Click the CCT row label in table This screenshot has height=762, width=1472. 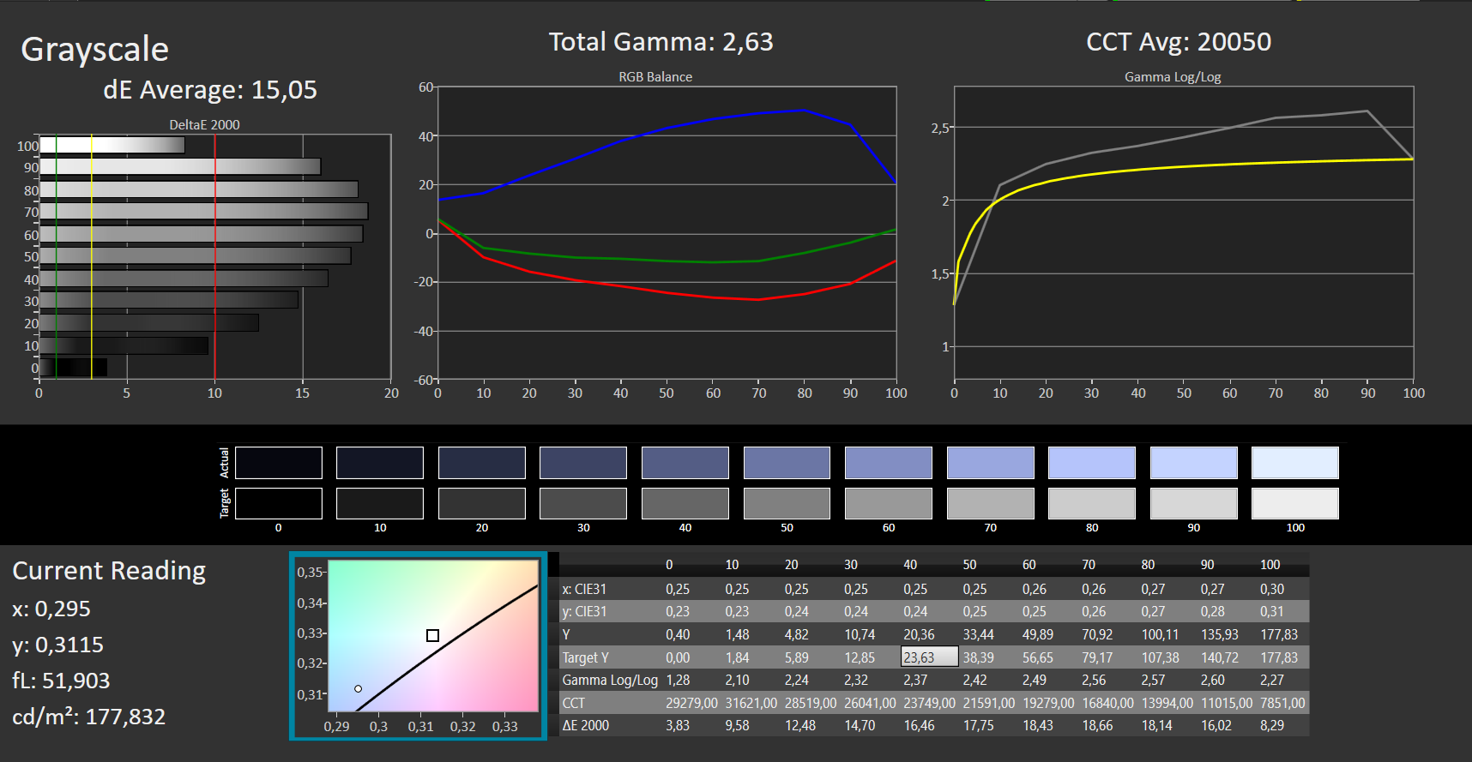point(573,703)
